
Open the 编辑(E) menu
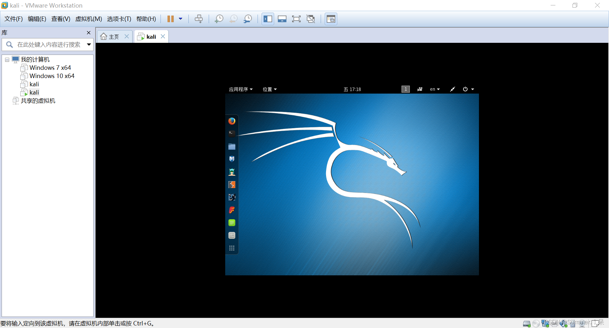pos(37,19)
